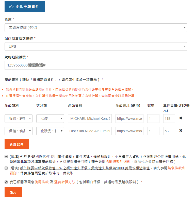This screenshot has height=200, width=196.
Task: Click the unit price field showing 118
Action: (x=169, y=119)
